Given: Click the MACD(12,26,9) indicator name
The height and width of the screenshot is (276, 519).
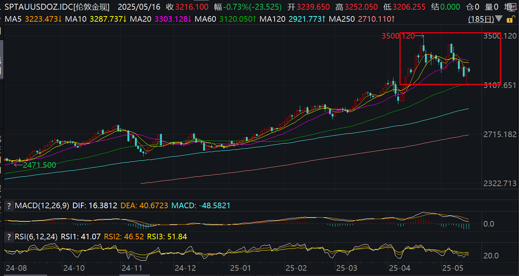Looking at the screenshot, I should coord(42,206).
